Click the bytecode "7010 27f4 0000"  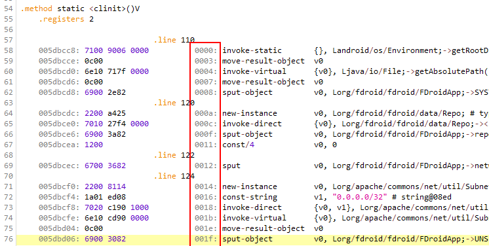(117, 124)
